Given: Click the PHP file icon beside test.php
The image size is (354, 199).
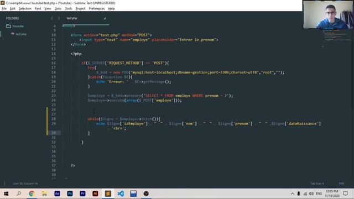Looking at the screenshot, I should (13, 34).
